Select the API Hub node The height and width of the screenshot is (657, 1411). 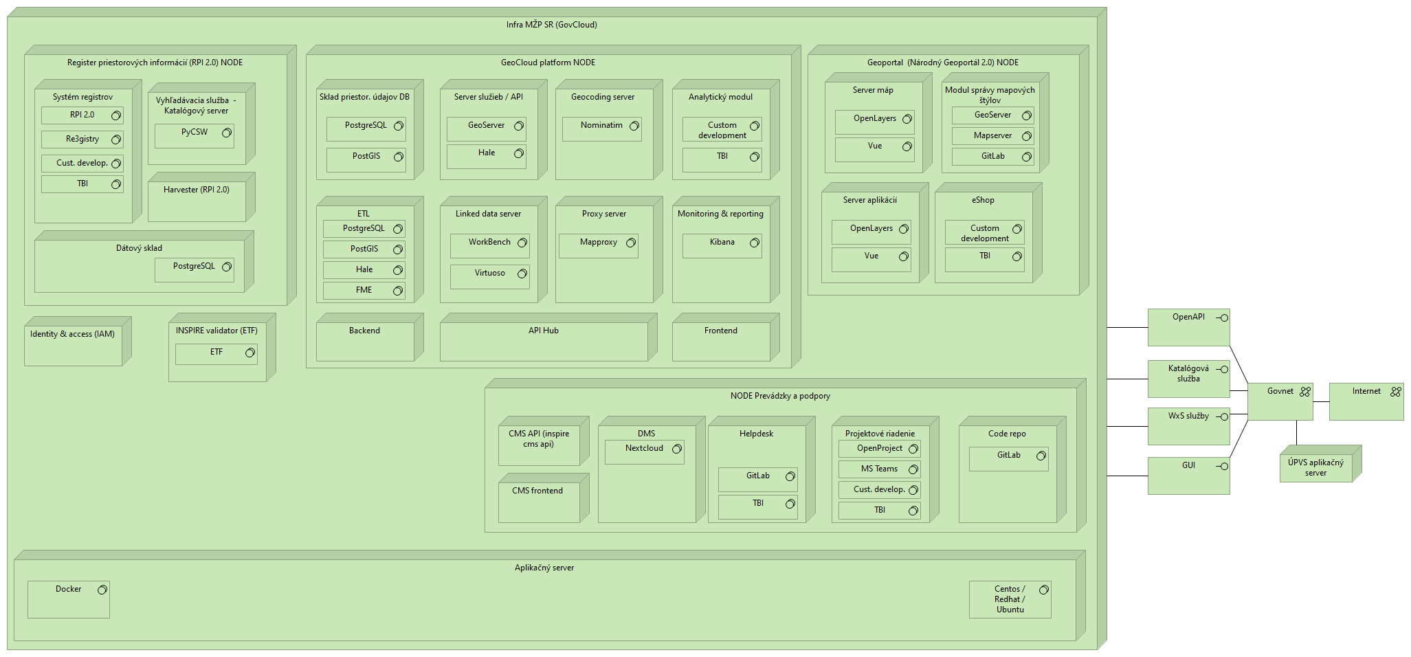pyautogui.click(x=548, y=337)
